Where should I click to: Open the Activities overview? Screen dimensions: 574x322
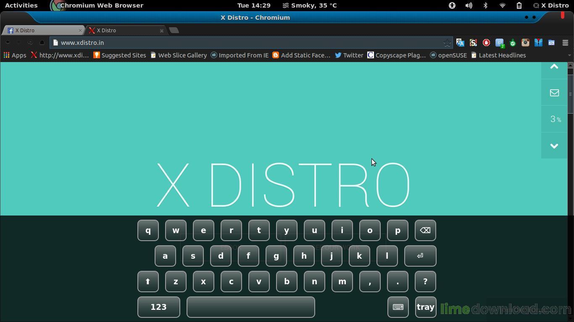tap(21, 5)
